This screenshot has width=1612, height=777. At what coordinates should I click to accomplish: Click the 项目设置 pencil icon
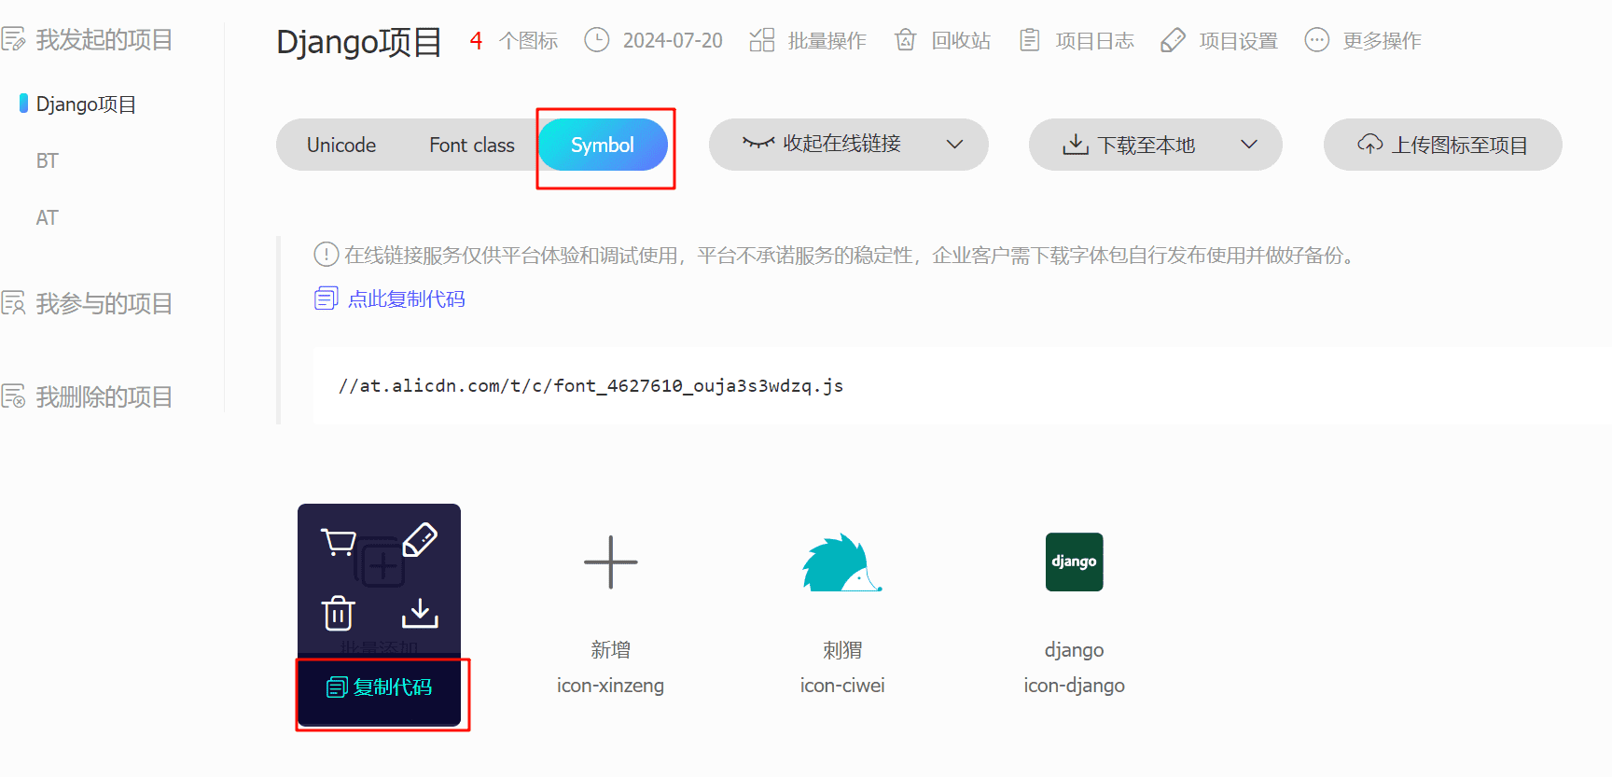(1173, 40)
